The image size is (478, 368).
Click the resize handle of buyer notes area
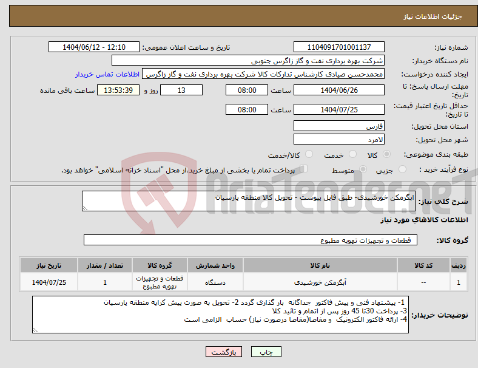pos(35,330)
